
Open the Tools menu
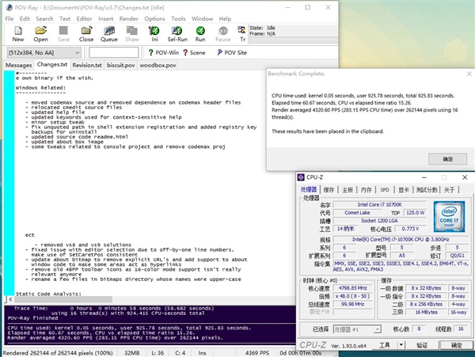(178, 19)
